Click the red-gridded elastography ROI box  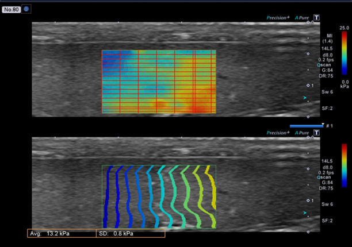(x=159, y=82)
